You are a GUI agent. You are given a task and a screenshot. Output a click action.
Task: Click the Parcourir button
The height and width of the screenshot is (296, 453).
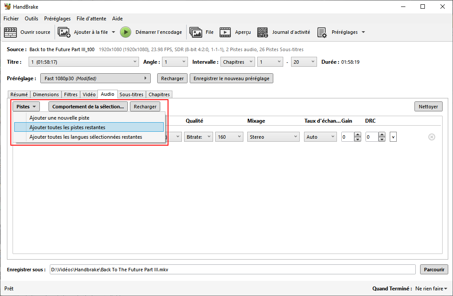(434, 270)
